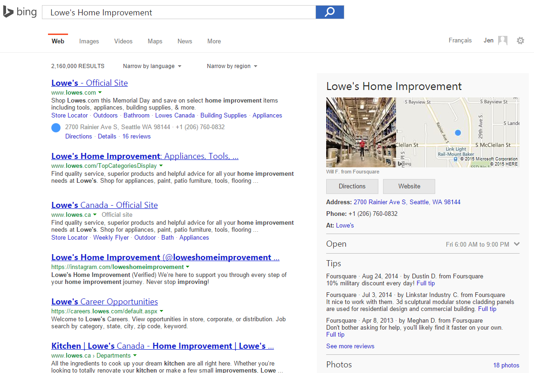Viewport: 534px width, 373px height.
Task: Click inside the Bing search box
Action: point(178,13)
